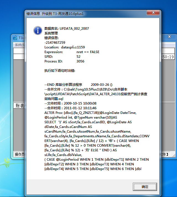Click the Process ID value 3056
This screenshot has width=177, height=197.
pos(80,61)
